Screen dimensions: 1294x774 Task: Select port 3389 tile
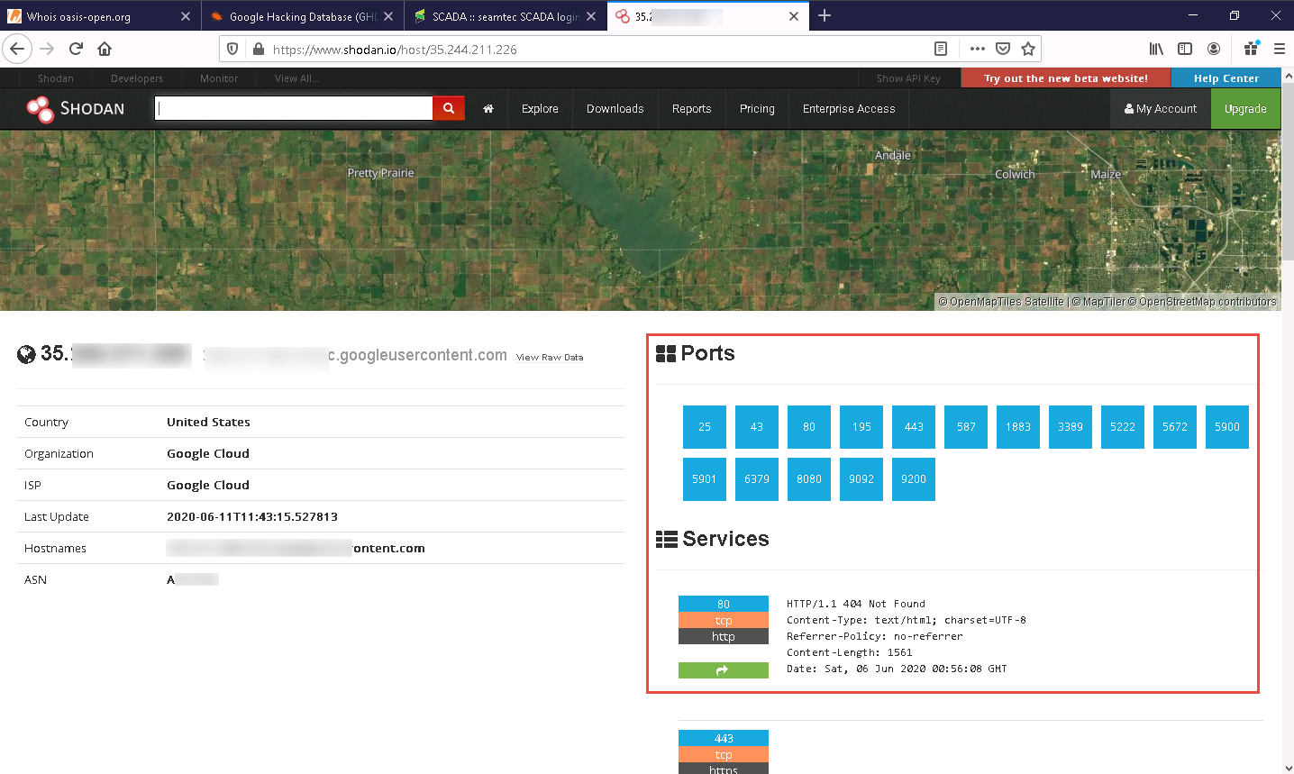click(x=1071, y=427)
